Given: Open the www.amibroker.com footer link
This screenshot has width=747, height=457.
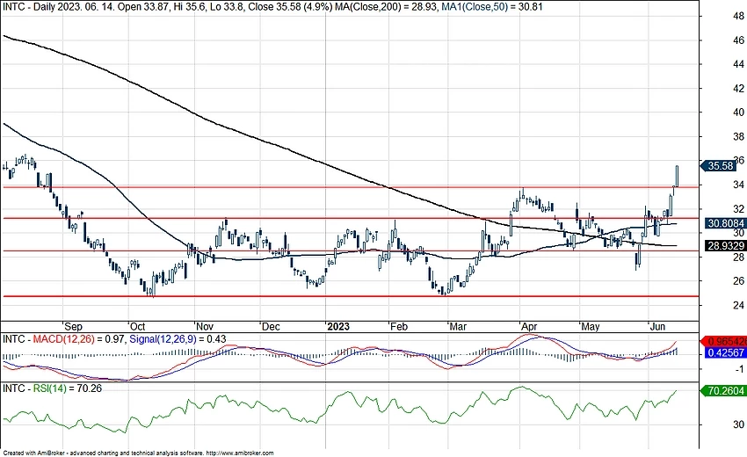Looking at the screenshot, I should click(240, 453).
